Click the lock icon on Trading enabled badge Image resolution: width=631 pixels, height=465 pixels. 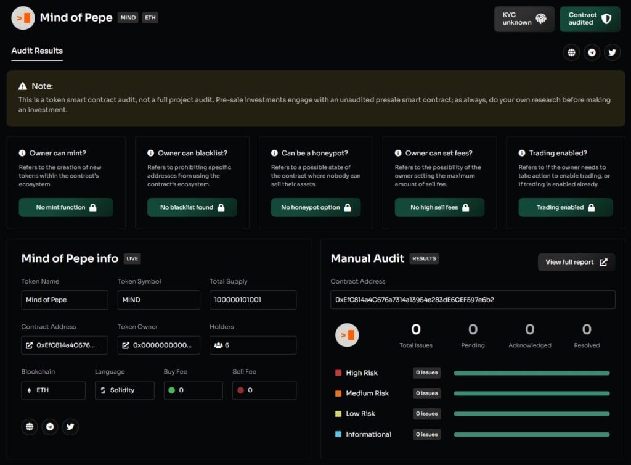point(591,207)
